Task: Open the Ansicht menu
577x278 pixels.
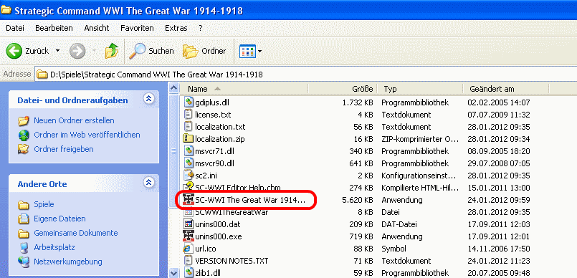Action: 97,28
